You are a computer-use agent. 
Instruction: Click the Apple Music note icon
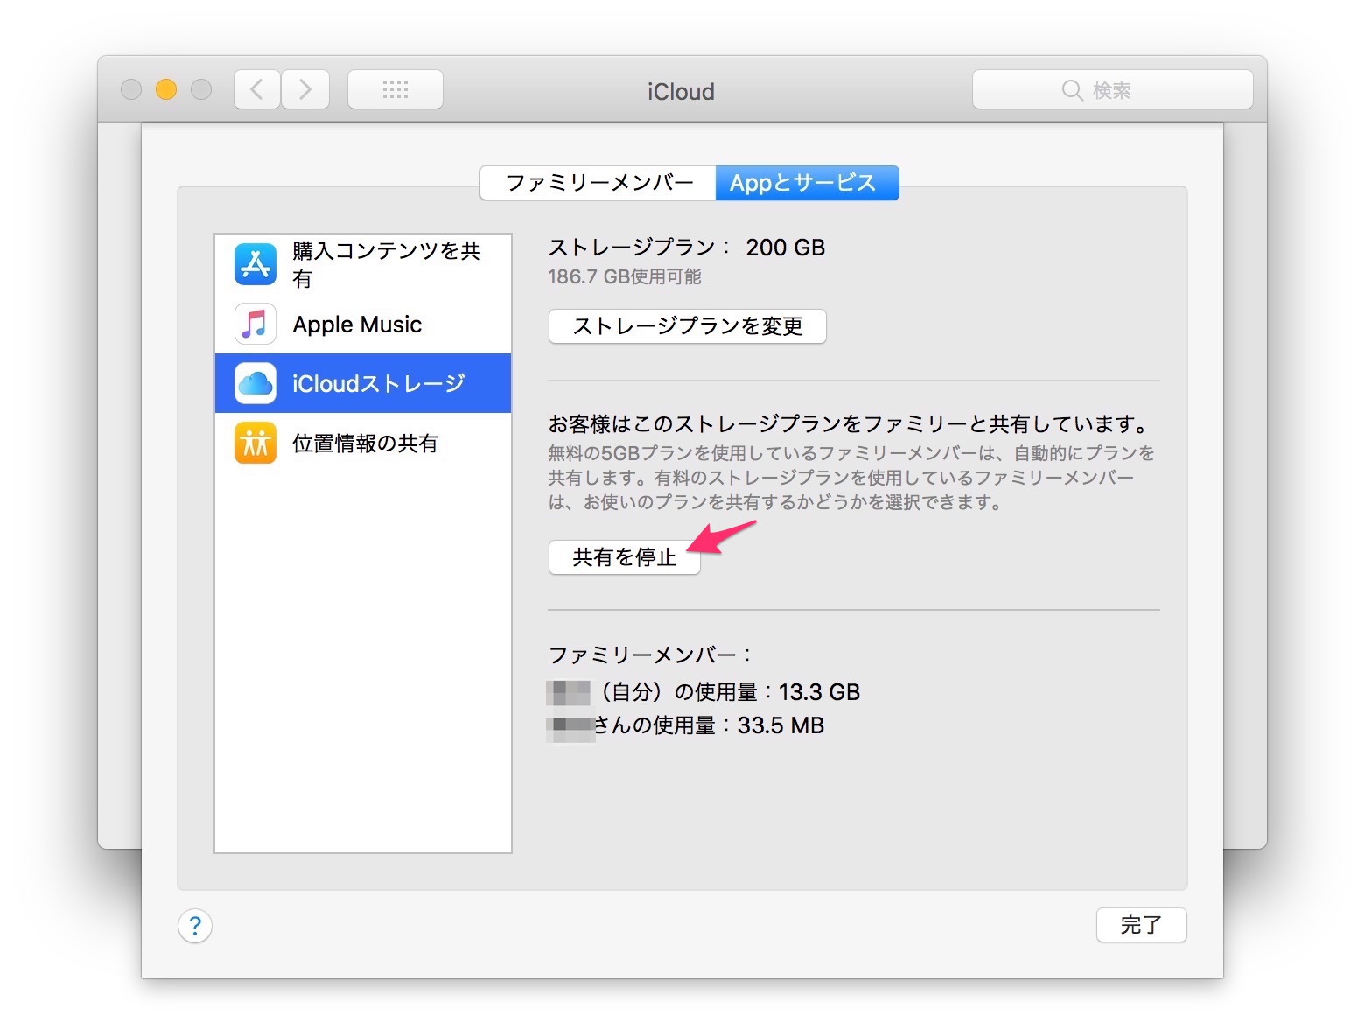pos(255,325)
